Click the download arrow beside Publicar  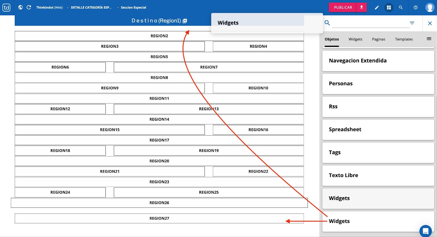361,7
